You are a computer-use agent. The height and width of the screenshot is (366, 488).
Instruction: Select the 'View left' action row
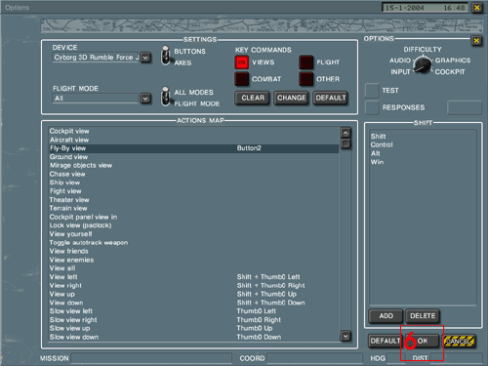(x=194, y=277)
